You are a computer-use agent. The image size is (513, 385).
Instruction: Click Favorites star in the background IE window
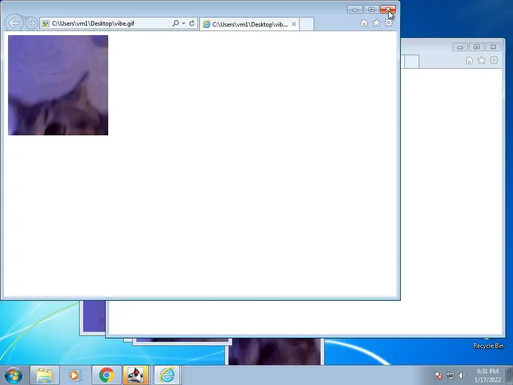481,60
